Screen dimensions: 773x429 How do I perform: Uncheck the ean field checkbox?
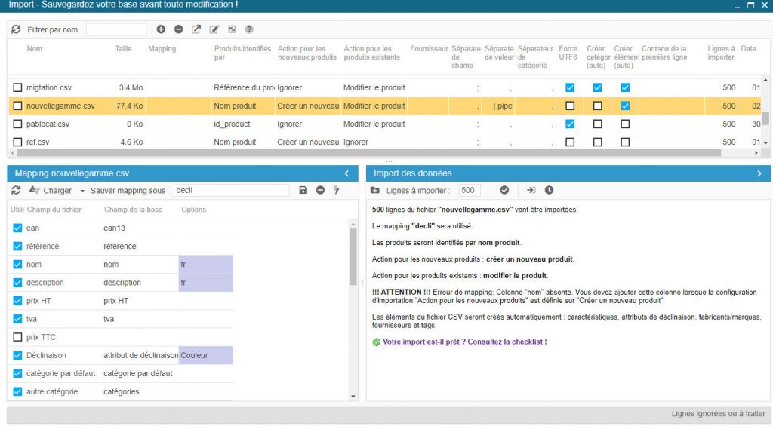(x=18, y=228)
